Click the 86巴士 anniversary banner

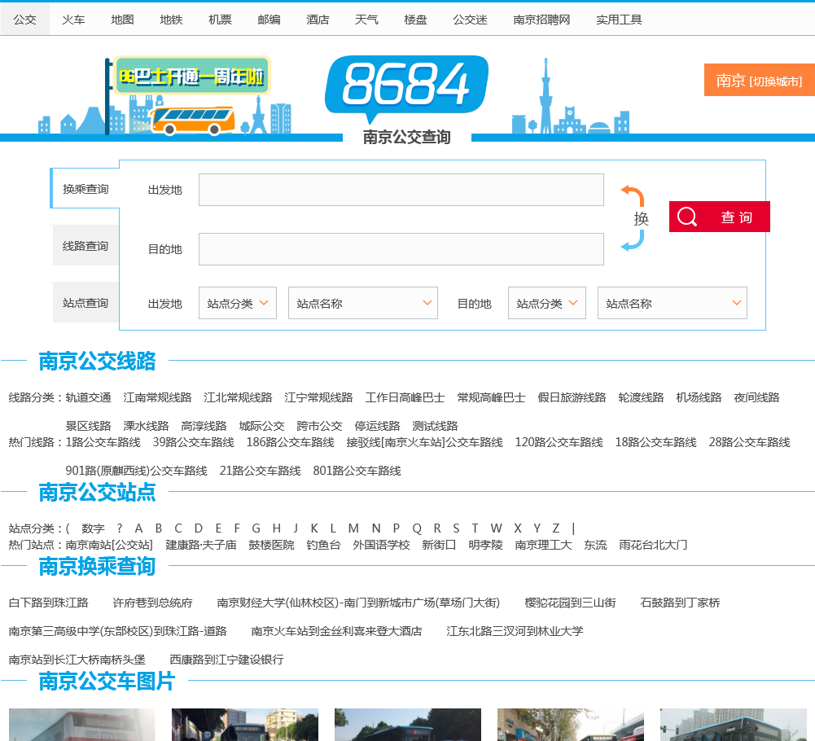point(191,76)
